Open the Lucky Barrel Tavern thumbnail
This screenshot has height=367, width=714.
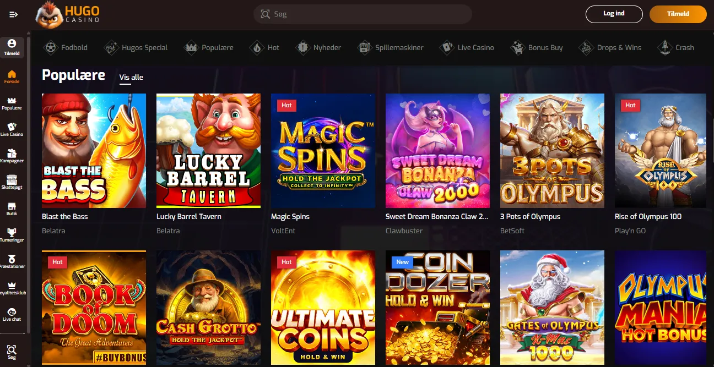pos(208,151)
